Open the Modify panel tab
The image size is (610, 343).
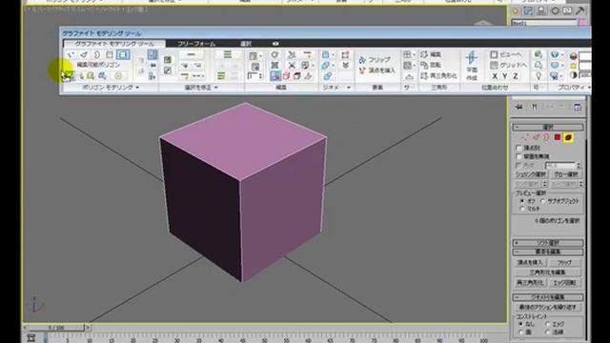528,10
